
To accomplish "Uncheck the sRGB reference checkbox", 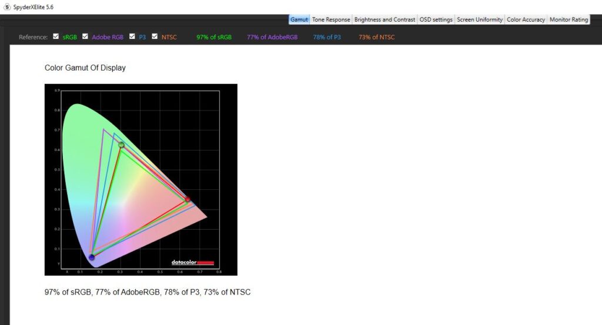I will [x=56, y=36].
